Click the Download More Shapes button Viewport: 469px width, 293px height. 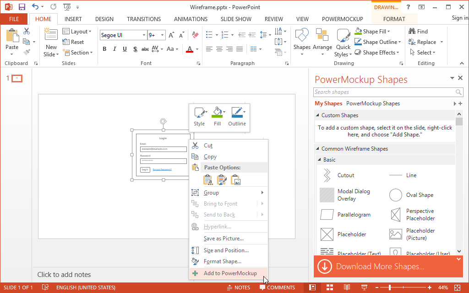(380, 266)
